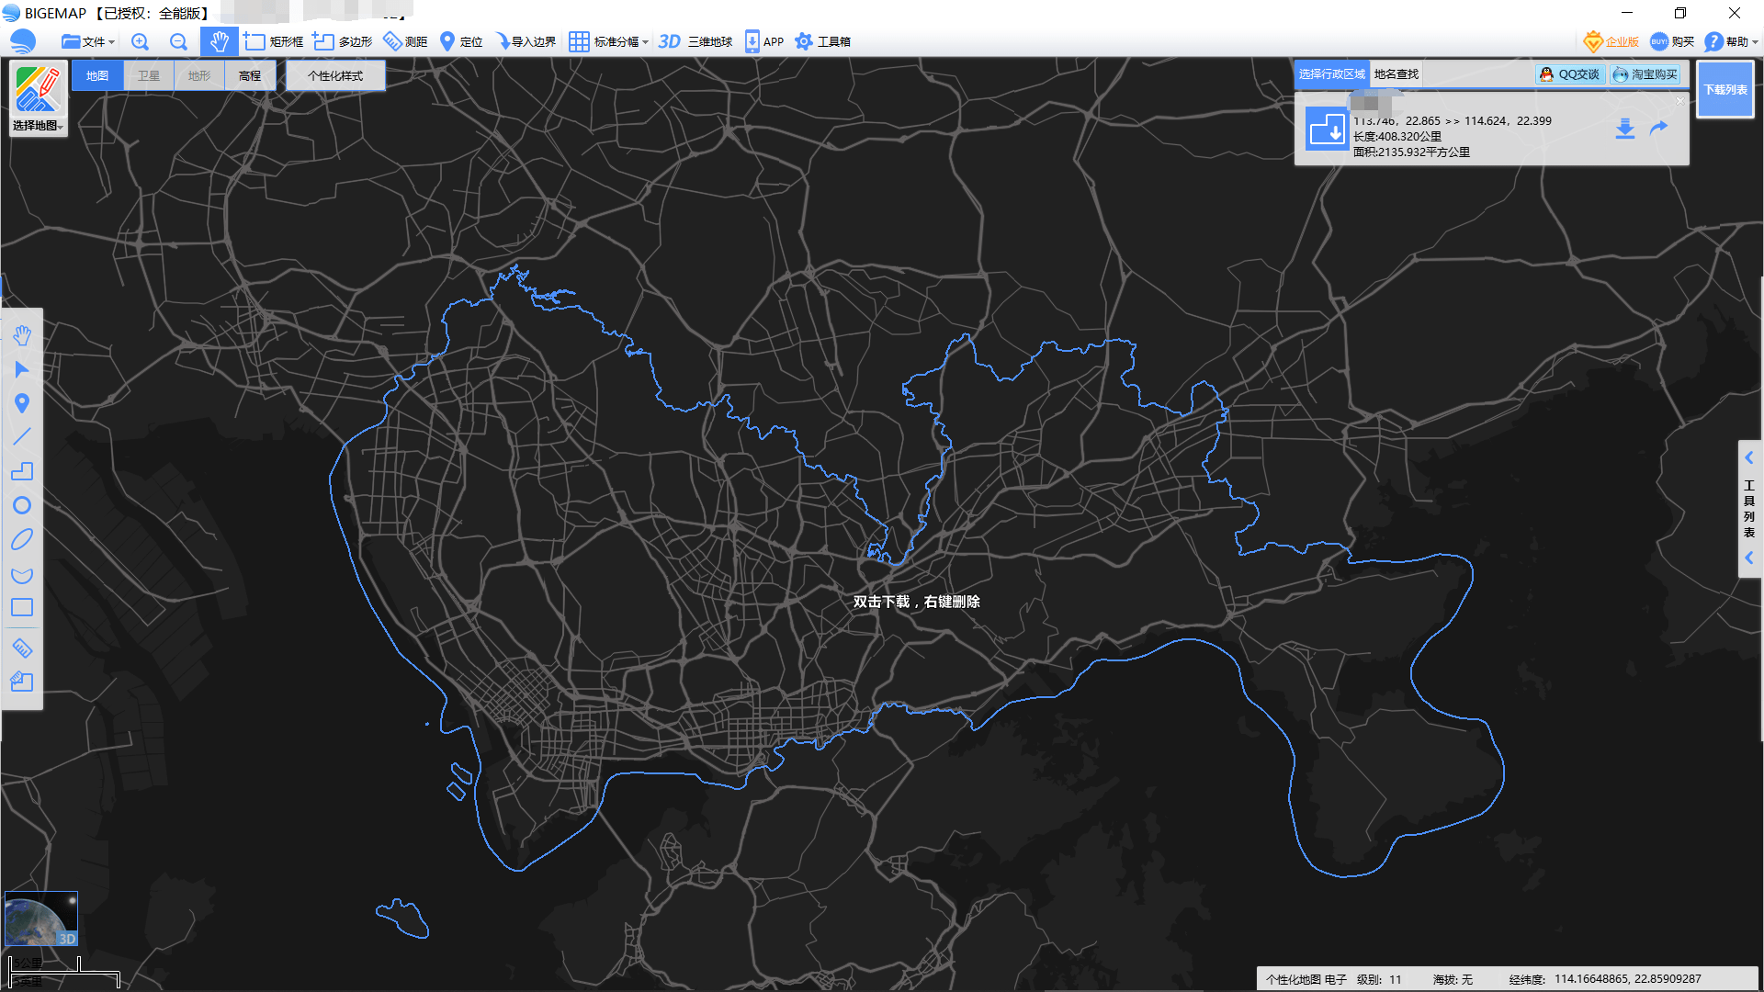
Task: Switch to the 高程 elevation tab
Action: [250, 75]
